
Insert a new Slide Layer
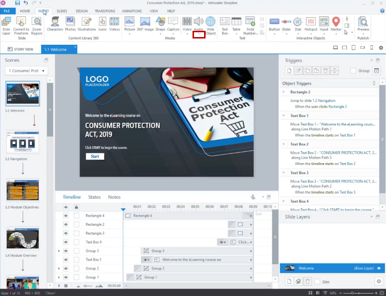[6, 26]
